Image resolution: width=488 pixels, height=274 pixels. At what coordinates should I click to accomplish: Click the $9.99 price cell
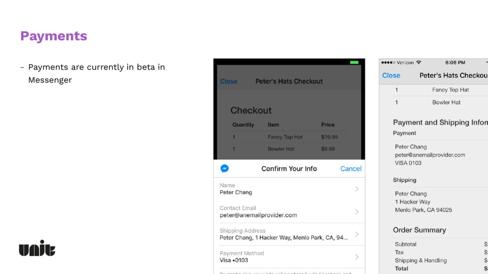point(328,149)
